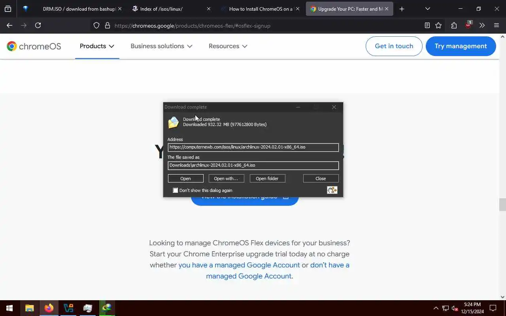Click the Address field in download dialog
This screenshot has width=506, height=316.
pos(253,147)
